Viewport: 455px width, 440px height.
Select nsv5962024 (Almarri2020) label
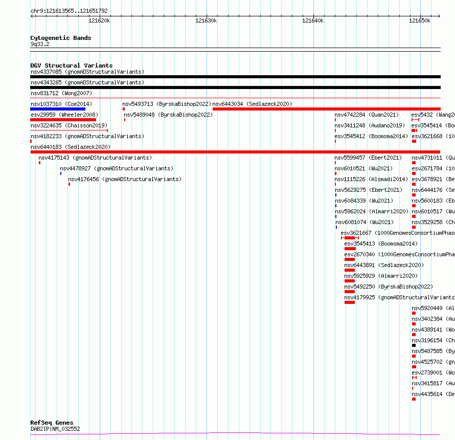pyautogui.click(x=372, y=211)
